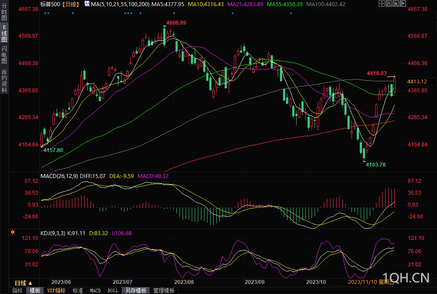
Task: Open the 日线 period selector
Action: pyautogui.click(x=23, y=283)
